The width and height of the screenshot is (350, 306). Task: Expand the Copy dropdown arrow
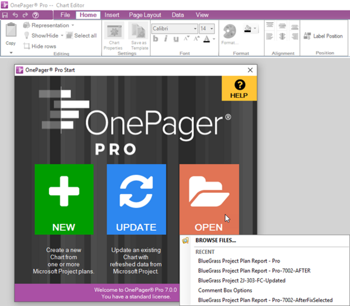click(x=11, y=53)
